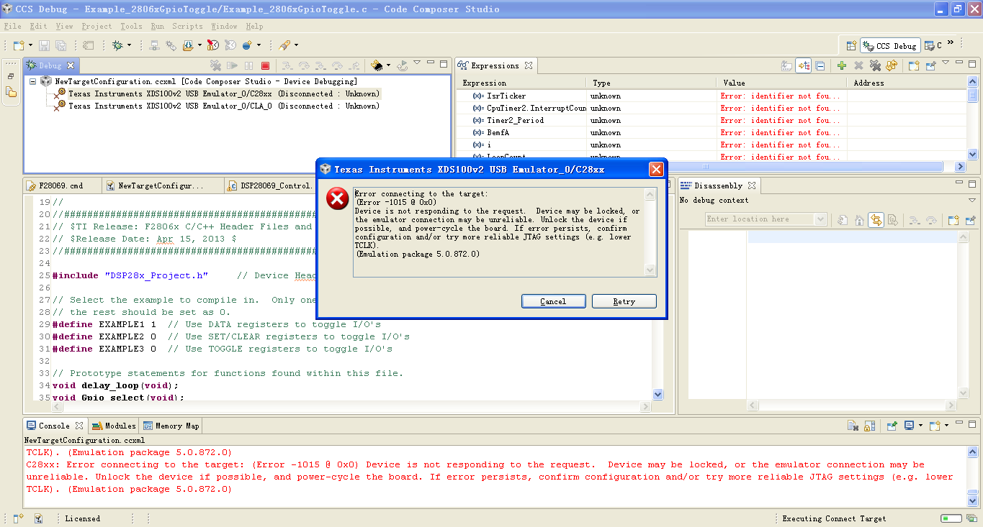Open the Display Selected Console dropdown arrow
This screenshot has height=527, width=983.
tap(920, 426)
